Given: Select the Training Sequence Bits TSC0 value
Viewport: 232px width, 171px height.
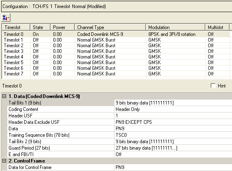Looking at the screenshot, I should (173, 135).
